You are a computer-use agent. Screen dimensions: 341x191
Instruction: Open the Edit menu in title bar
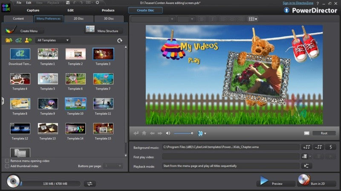click(x=29, y=3)
